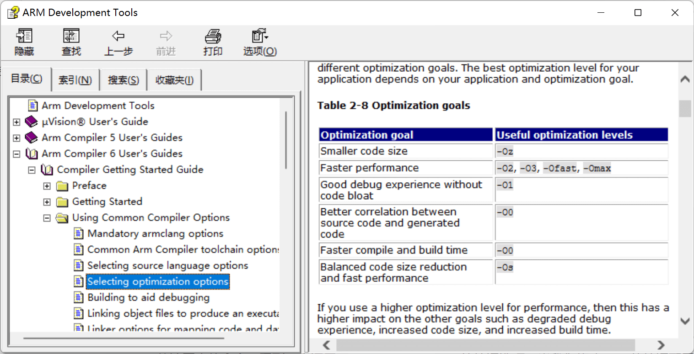Screen dimensions: 694x354
Task: Click the Arm Compiler 5 book icon
Action: tap(32, 137)
